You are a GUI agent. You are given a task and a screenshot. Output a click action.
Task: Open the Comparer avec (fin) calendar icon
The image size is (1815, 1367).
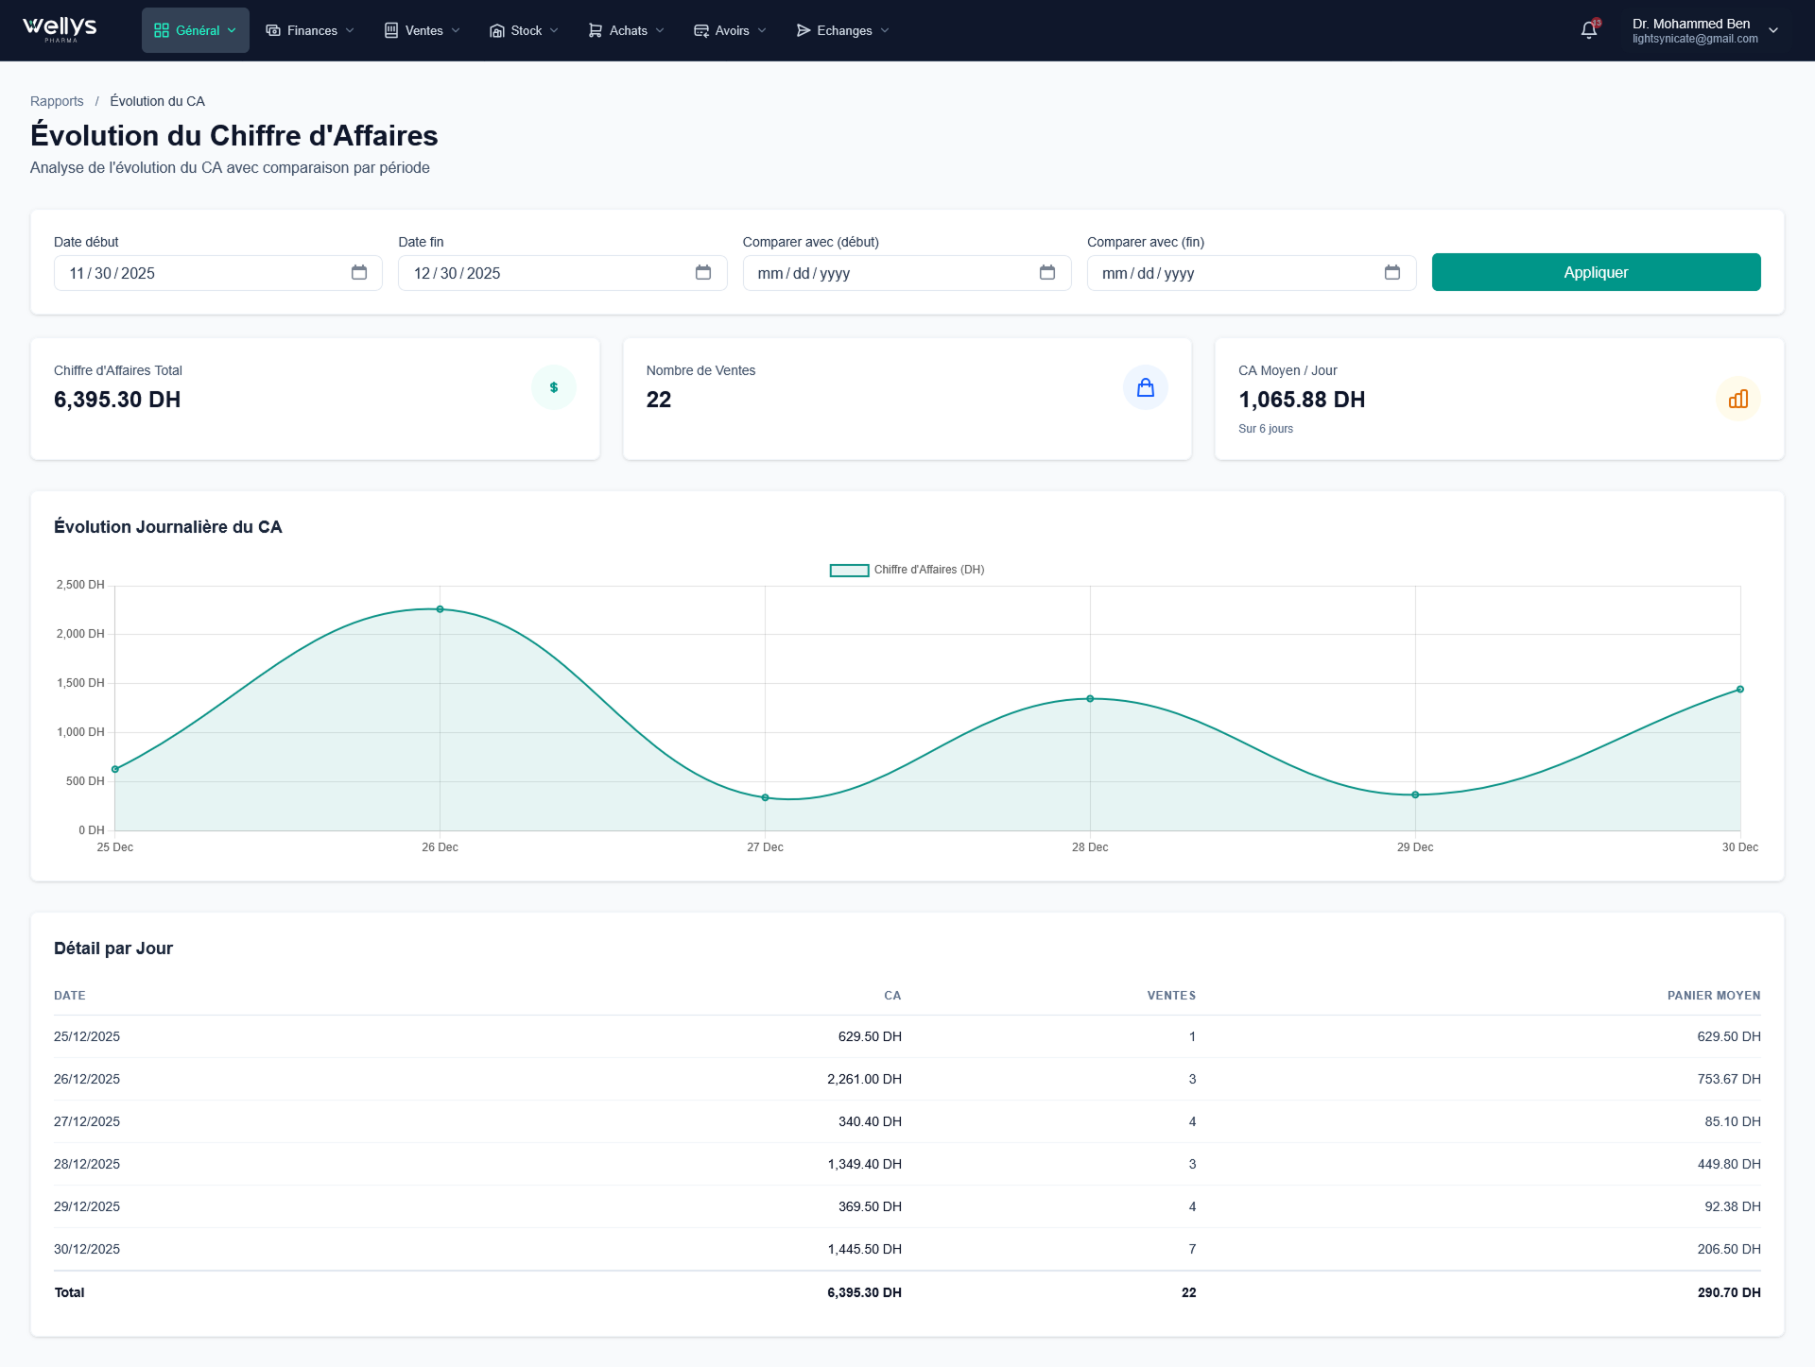point(1391,273)
